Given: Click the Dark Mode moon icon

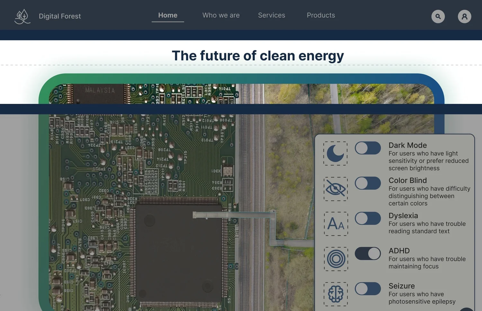Looking at the screenshot, I should [x=335, y=153].
